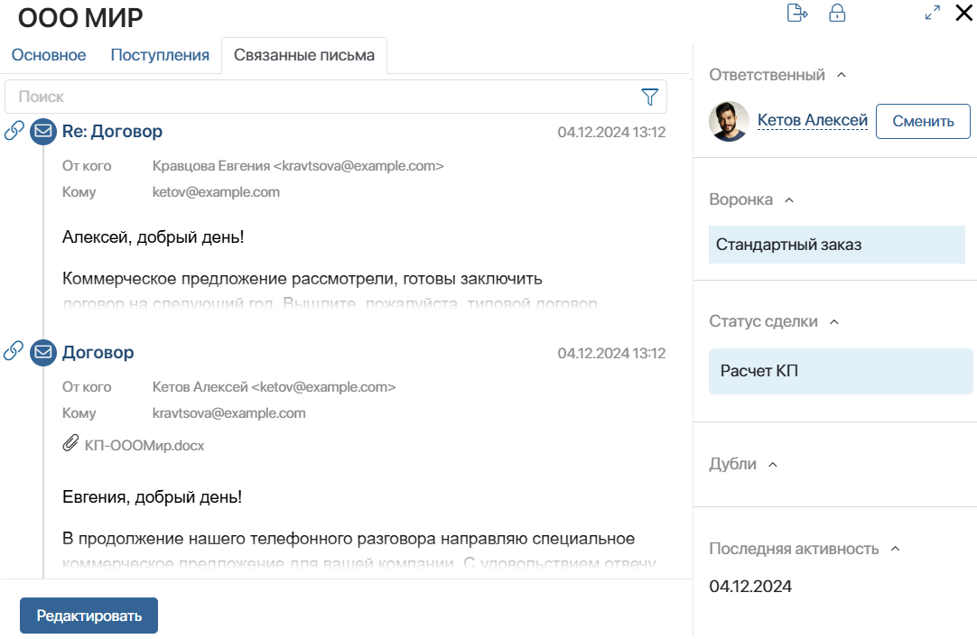
Task: Click the paperclip attachment icon
Action: (x=70, y=443)
